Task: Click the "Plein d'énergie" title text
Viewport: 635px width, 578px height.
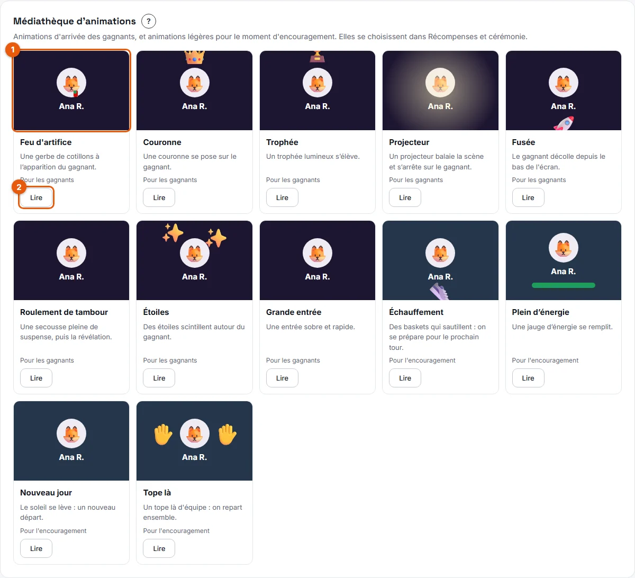Action: coord(541,312)
